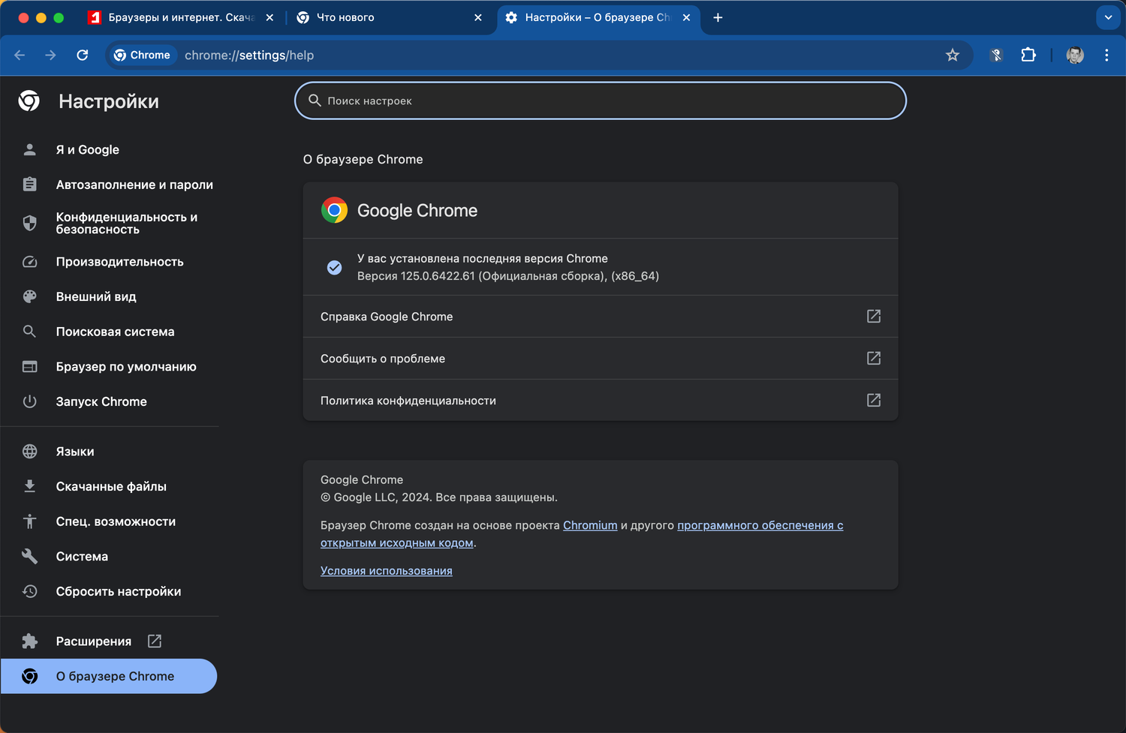Select Скачанные файлы settings section

[111, 486]
